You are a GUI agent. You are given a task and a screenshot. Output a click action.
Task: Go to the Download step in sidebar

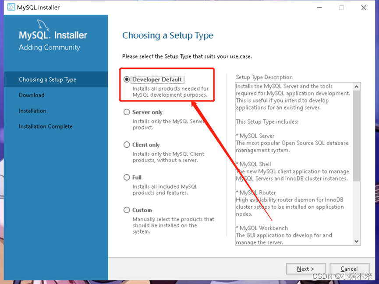(32, 95)
